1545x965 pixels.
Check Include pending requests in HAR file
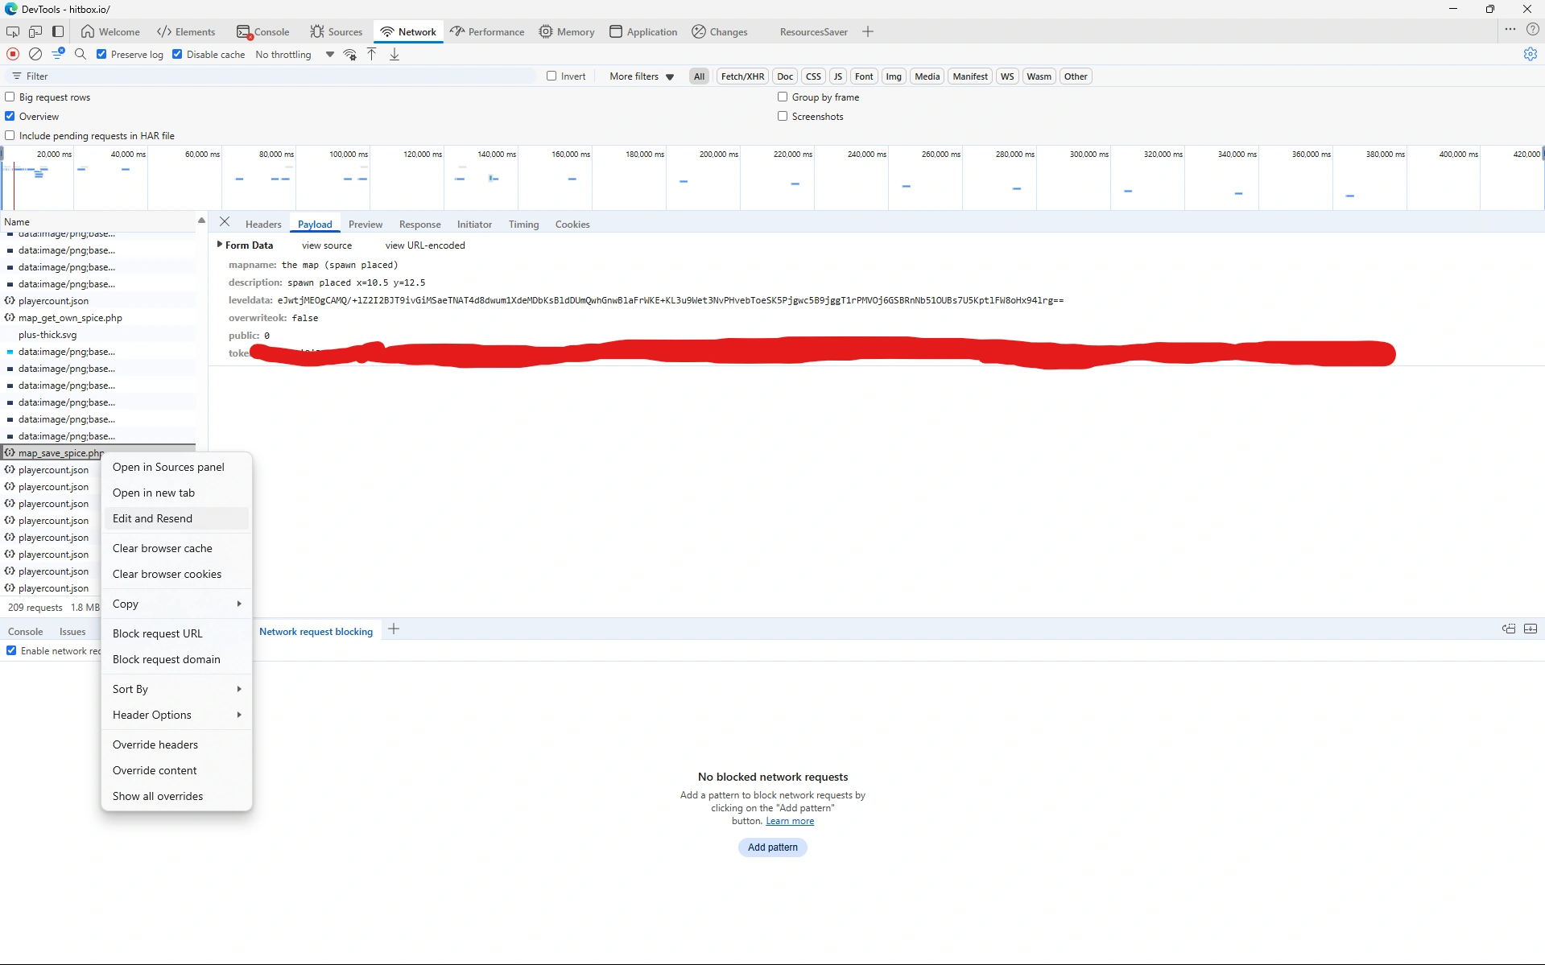pos(10,136)
